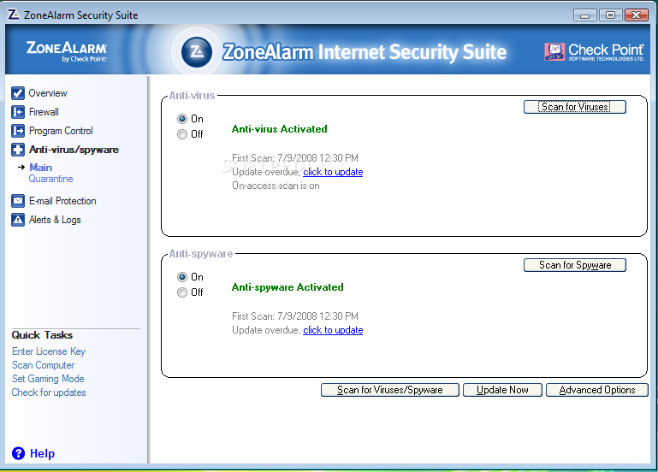
Task: Click anti-virus 'click to update' link
Action: coord(333,172)
